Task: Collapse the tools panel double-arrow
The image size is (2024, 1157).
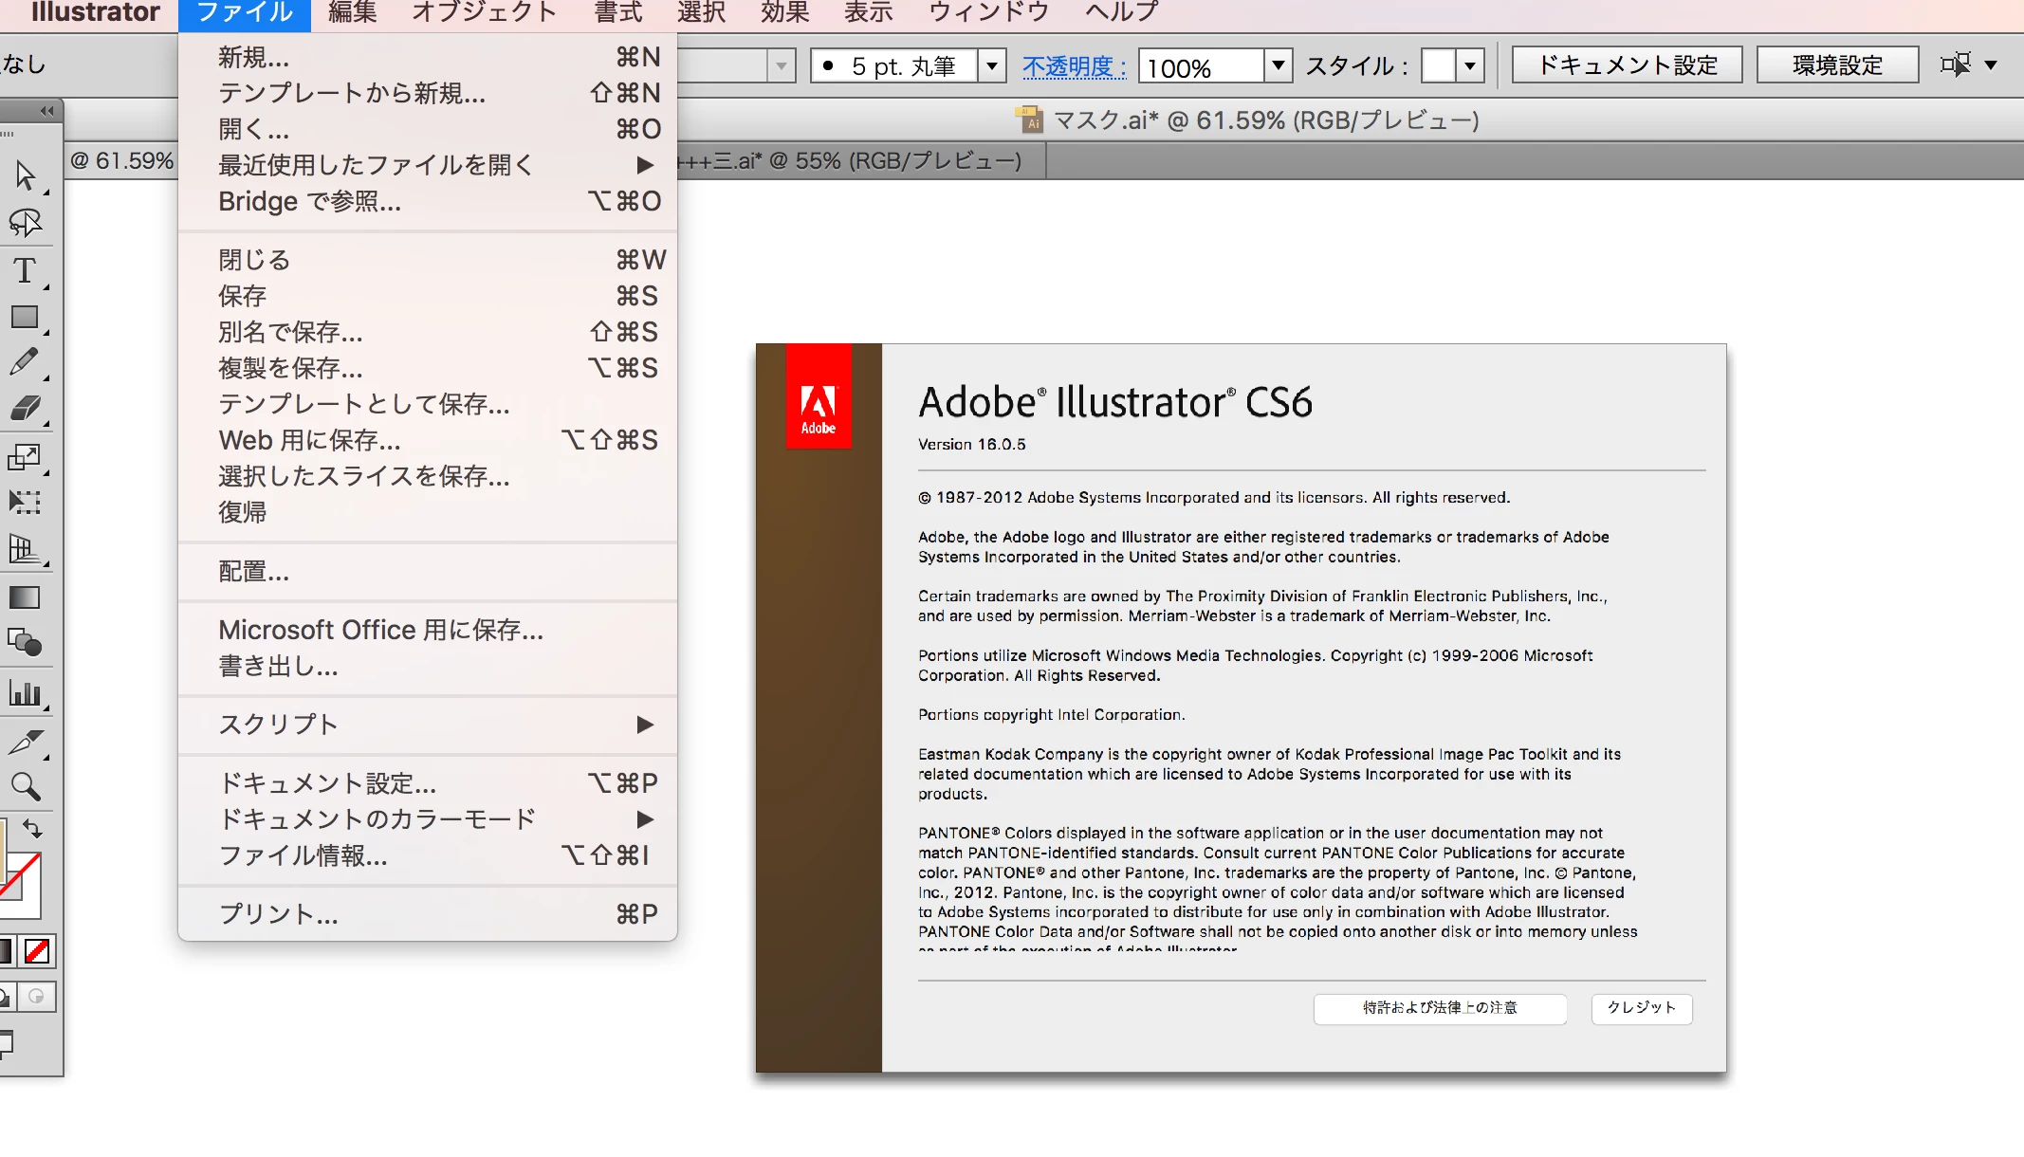Action: [x=46, y=111]
